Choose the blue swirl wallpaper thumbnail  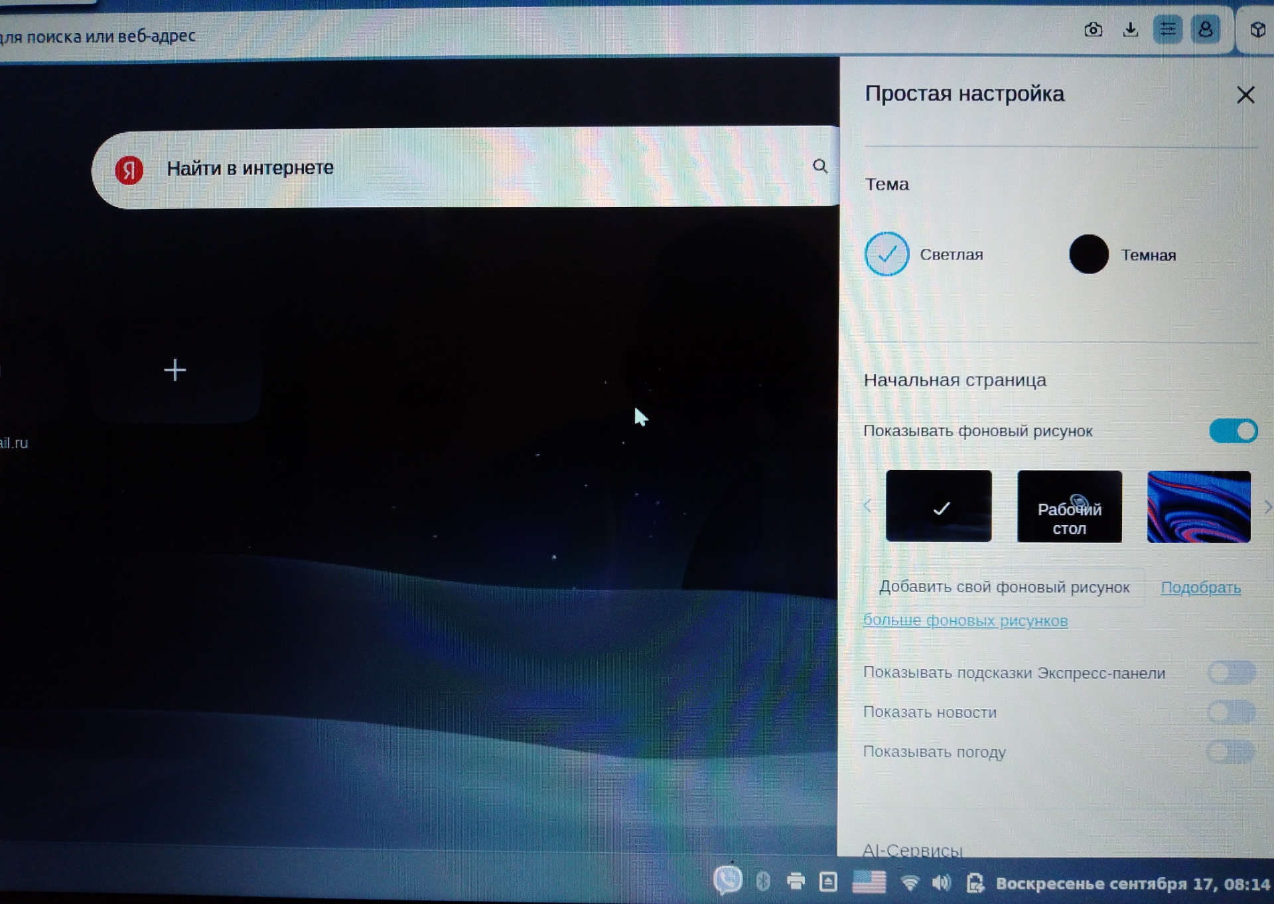click(1198, 506)
